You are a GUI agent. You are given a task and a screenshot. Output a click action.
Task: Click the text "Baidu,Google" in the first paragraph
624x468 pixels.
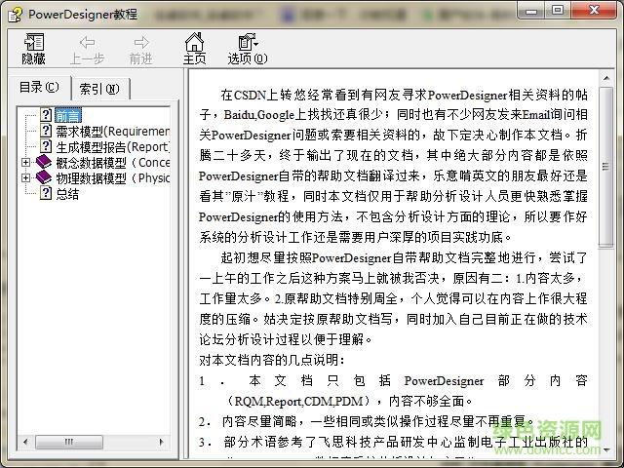tap(259, 115)
